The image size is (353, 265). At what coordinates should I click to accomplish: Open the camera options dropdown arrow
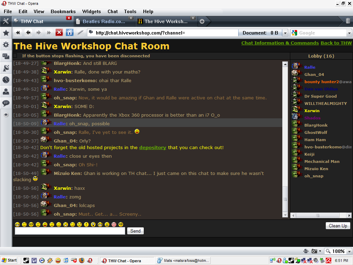[320, 251]
